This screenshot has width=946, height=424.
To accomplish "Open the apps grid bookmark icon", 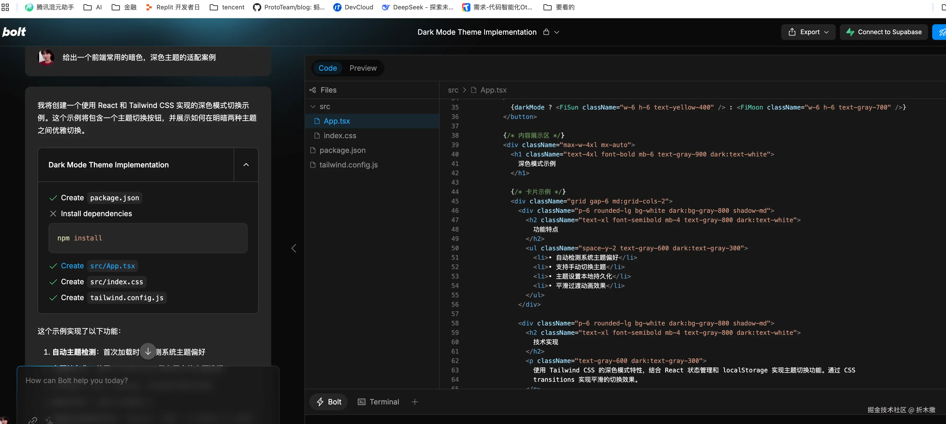I will click(x=5, y=7).
